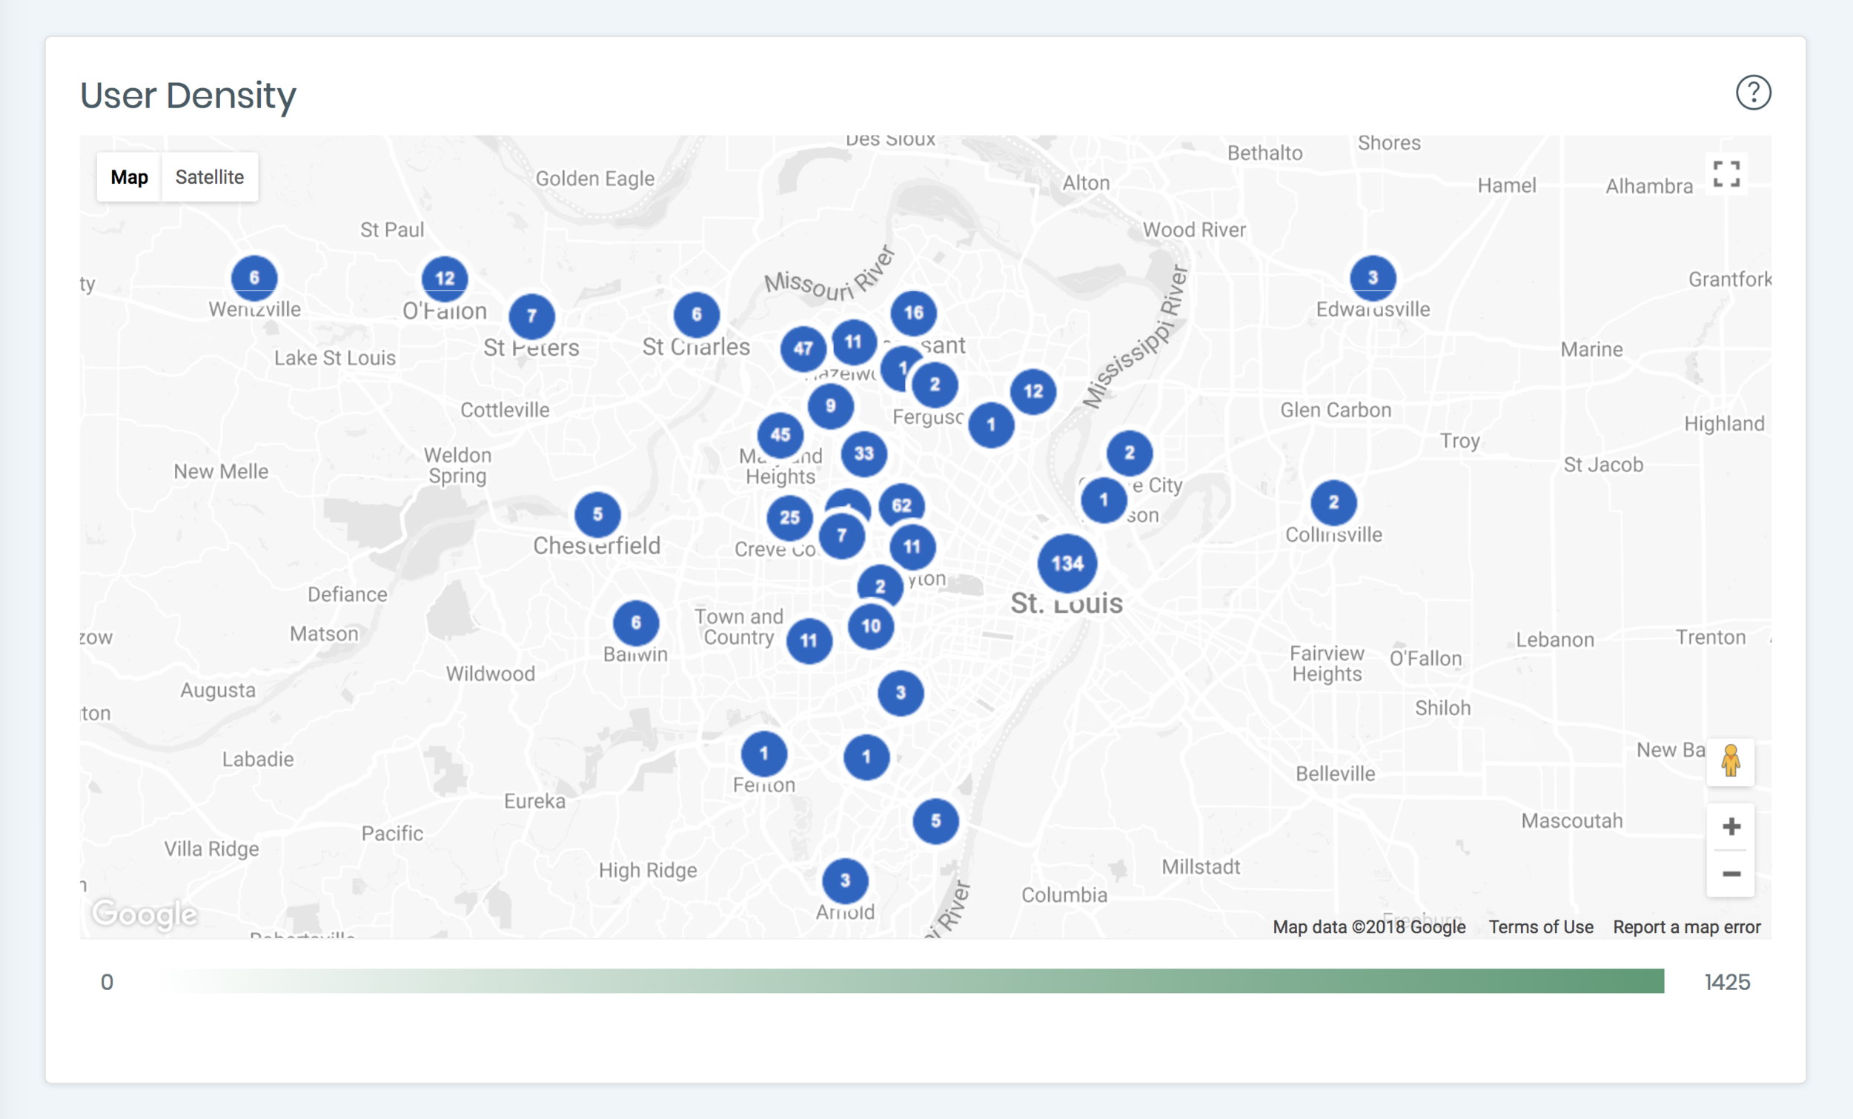Screen dimensions: 1853x1119
Task: Toggle fullscreen map view
Action: (x=1726, y=174)
